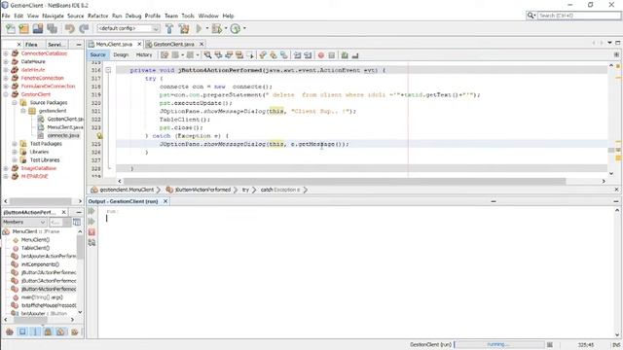Viewport: 623px width, 350px height.
Task: Click the Find Selection magnifier icon
Action: click(207, 55)
